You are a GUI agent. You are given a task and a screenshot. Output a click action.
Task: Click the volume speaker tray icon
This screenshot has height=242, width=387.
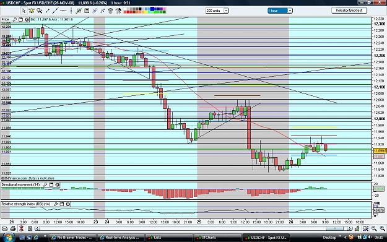point(370,237)
